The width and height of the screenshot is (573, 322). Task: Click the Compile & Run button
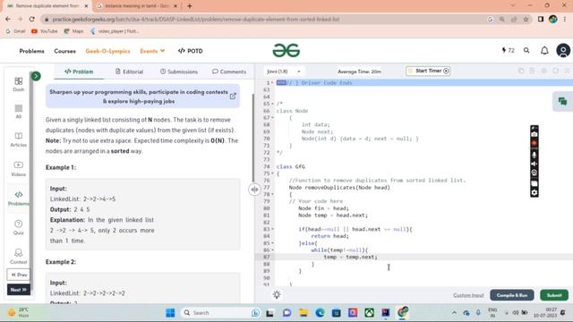pyautogui.click(x=511, y=295)
